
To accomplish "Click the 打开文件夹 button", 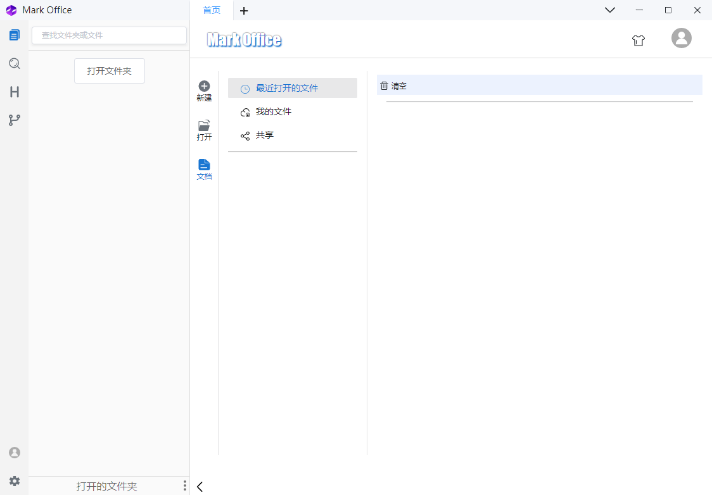I will 110,71.
